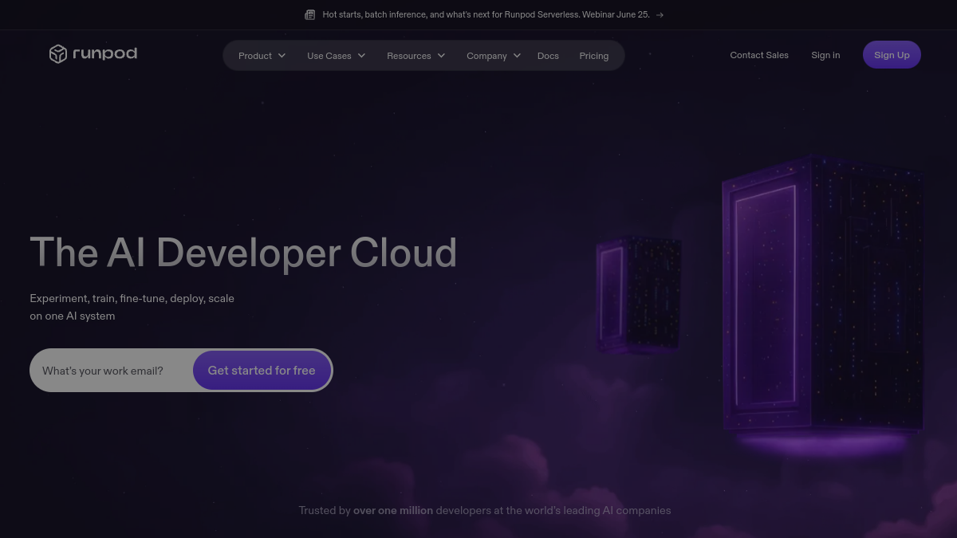The width and height of the screenshot is (957, 538).
Task: Click the newspaper icon in announcement banner
Action: (309, 14)
